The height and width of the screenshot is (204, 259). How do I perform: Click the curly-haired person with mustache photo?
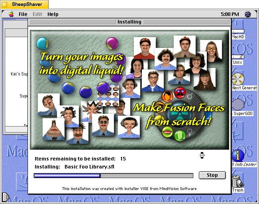pyautogui.click(x=165, y=59)
